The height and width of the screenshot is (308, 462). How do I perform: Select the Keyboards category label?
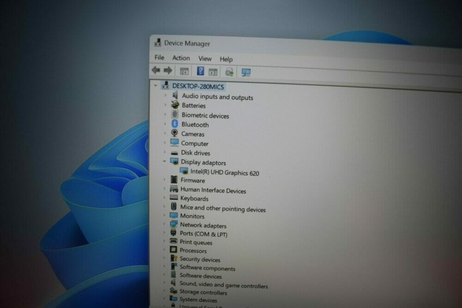click(x=195, y=199)
